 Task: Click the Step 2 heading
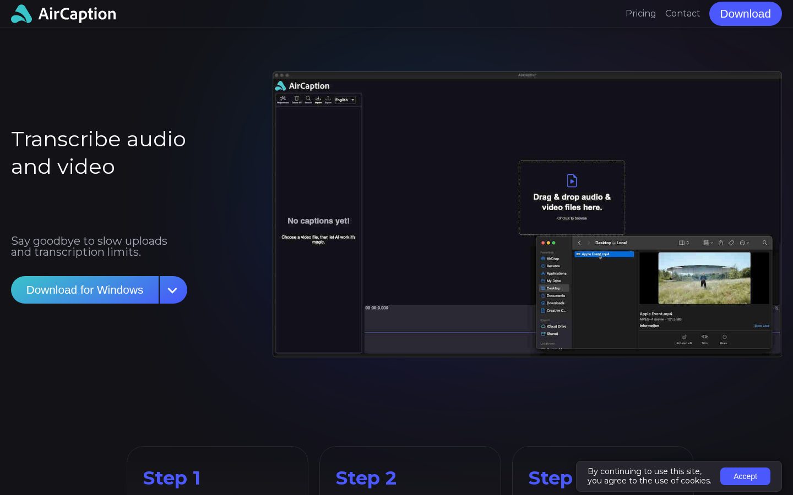366,478
